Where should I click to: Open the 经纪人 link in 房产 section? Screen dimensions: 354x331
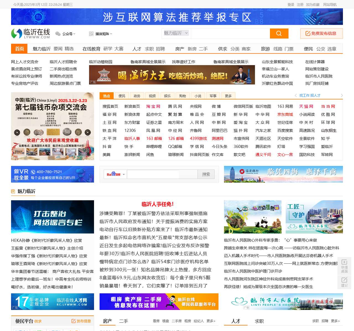click(x=199, y=321)
